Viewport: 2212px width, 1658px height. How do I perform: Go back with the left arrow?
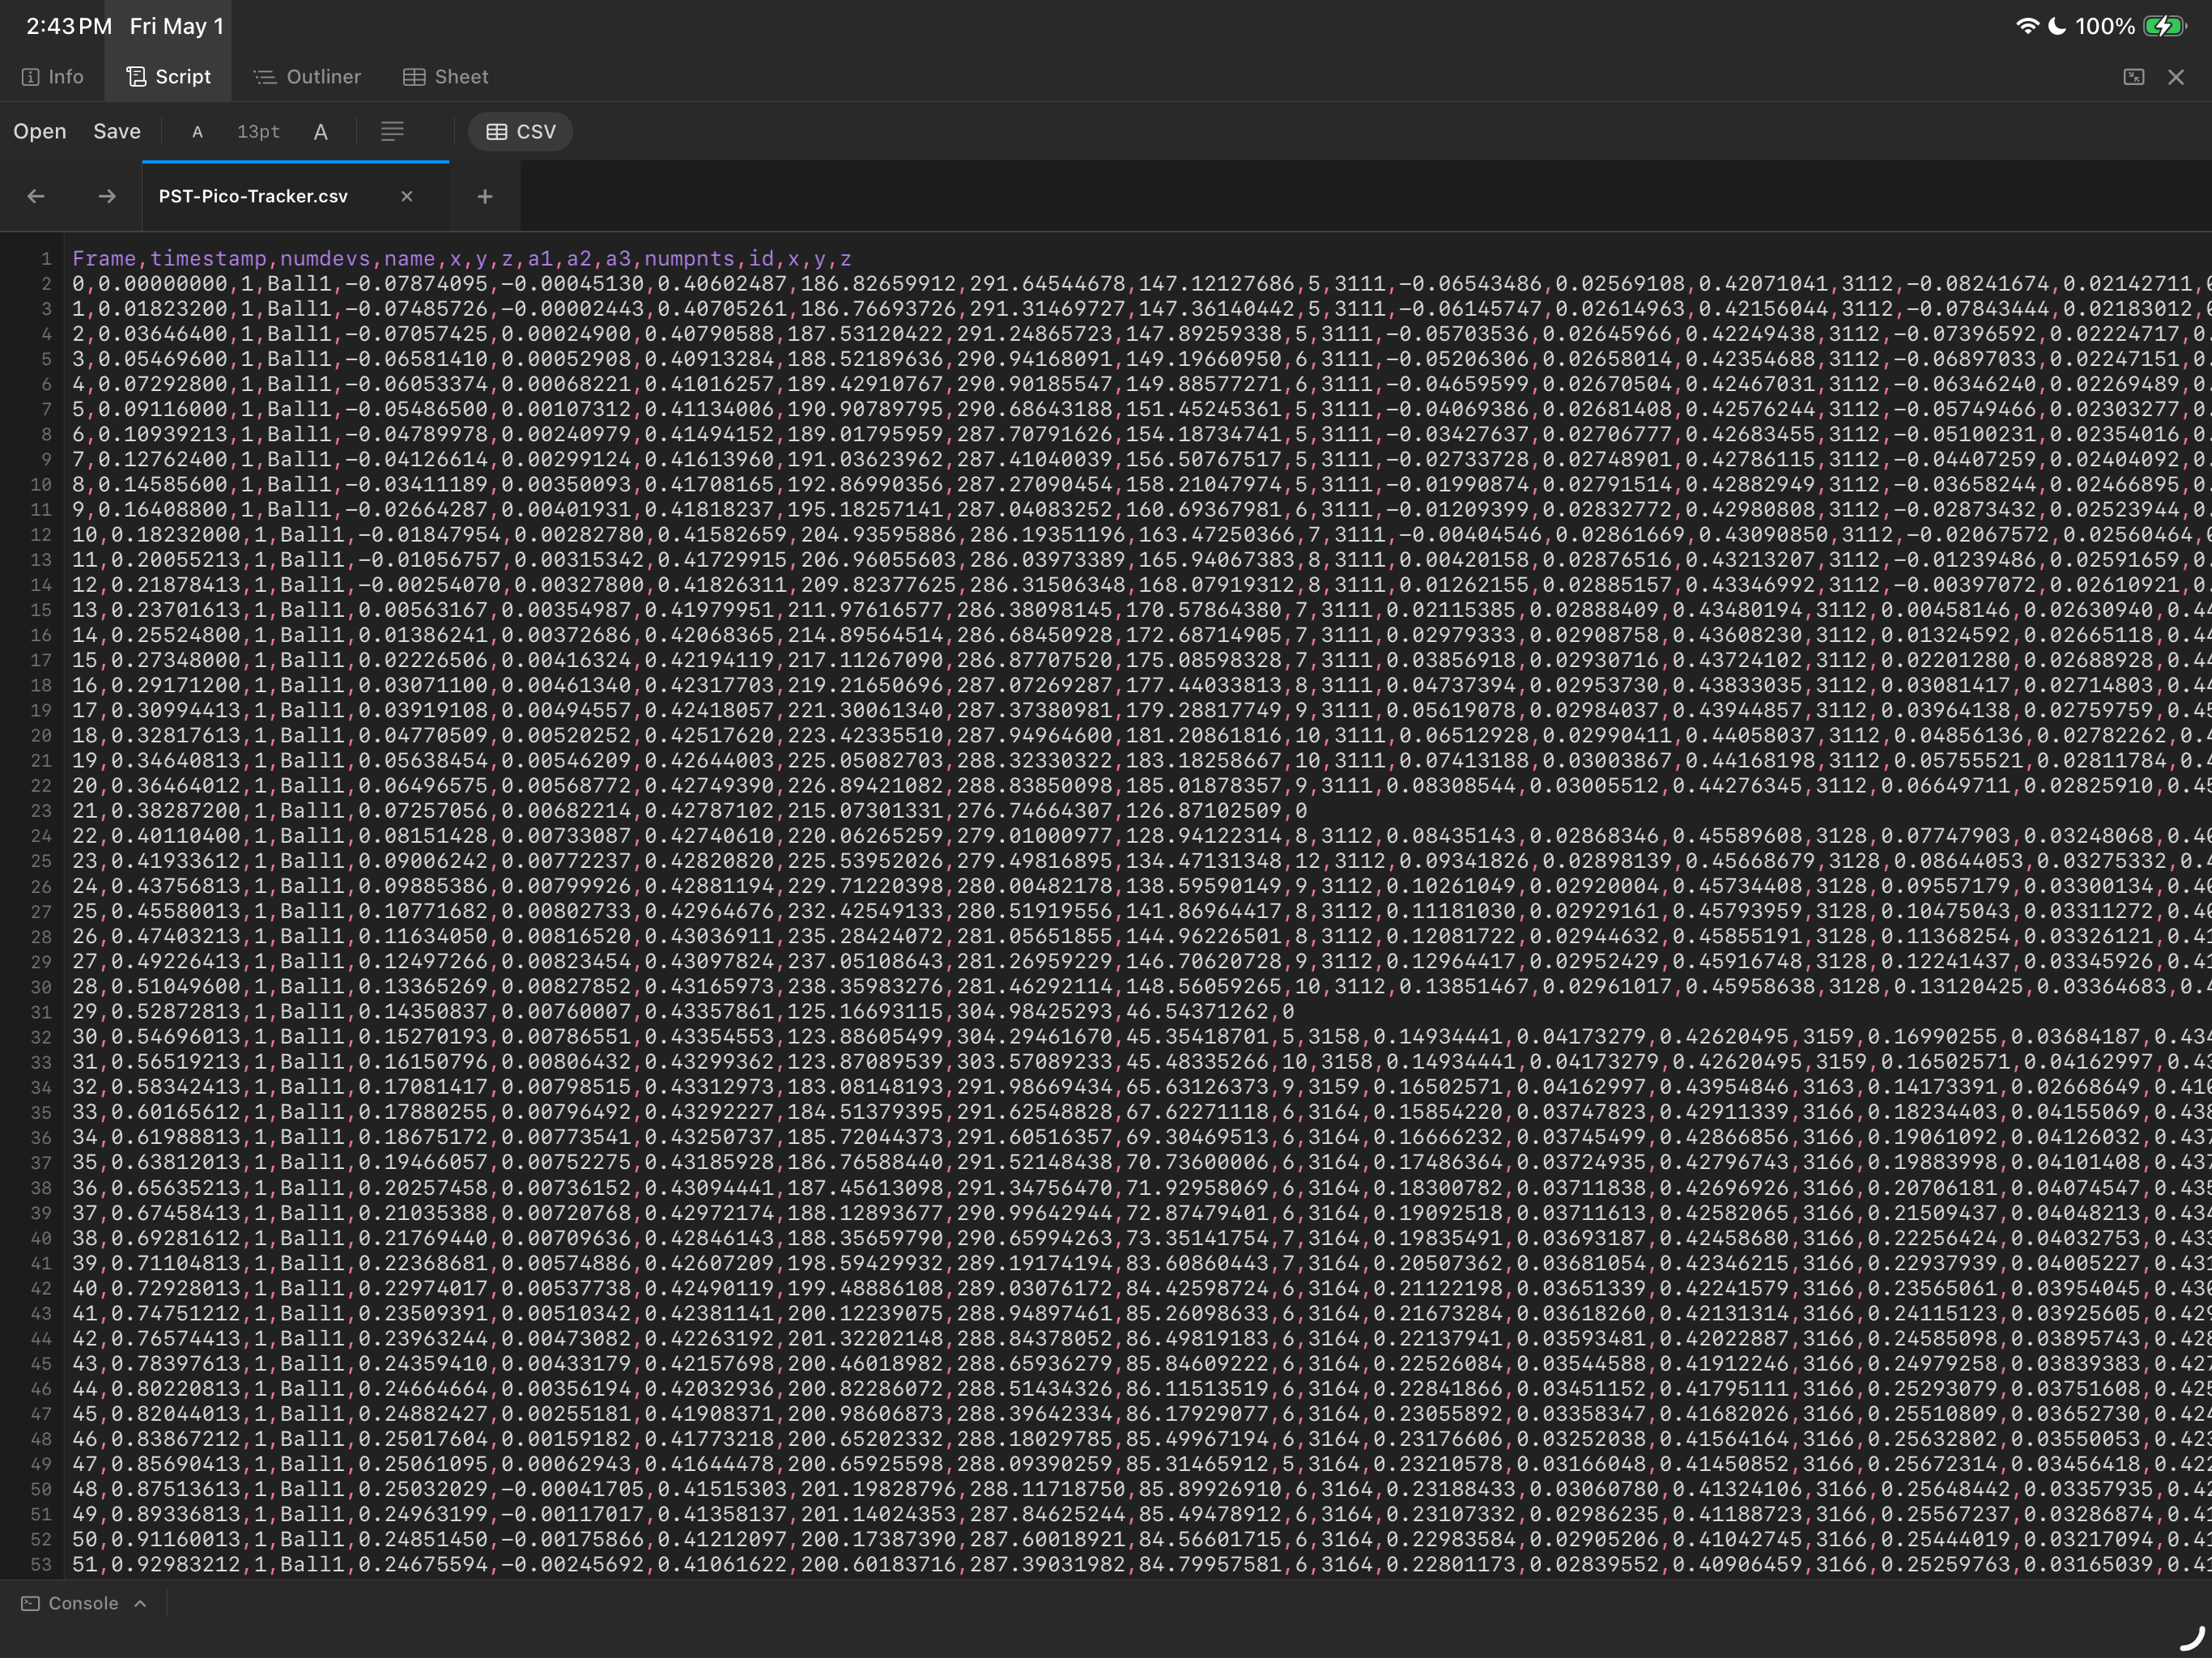coord(36,197)
